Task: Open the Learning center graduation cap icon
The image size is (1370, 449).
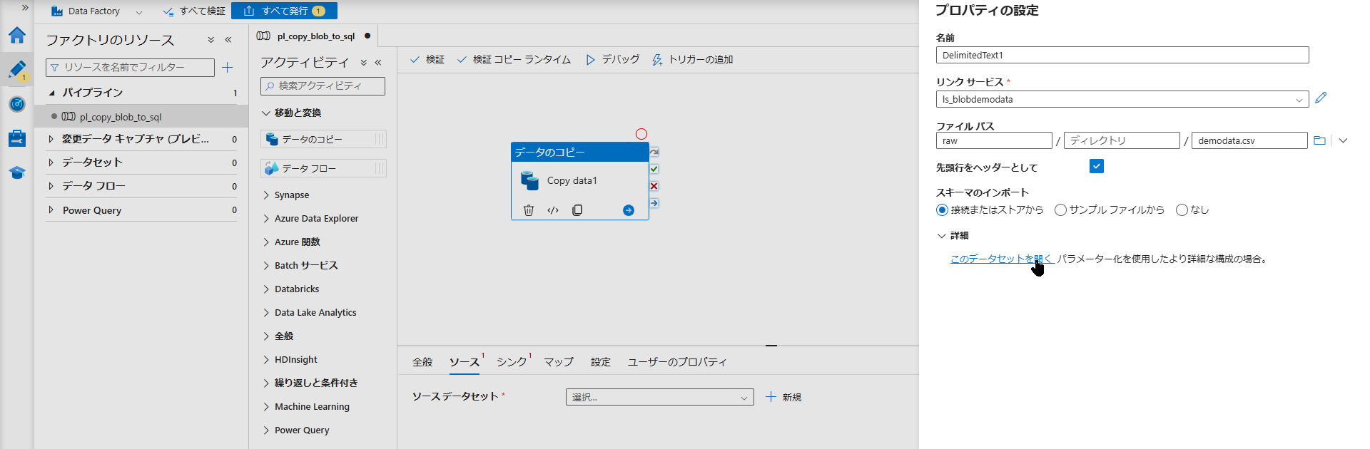Action: pyautogui.click(x=17, y=172)
